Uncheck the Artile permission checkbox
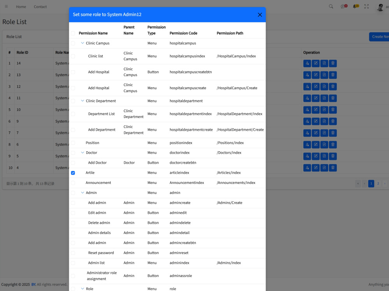This screenshot has width=389, height=291. pyautogui.click(x=73, y=173)
